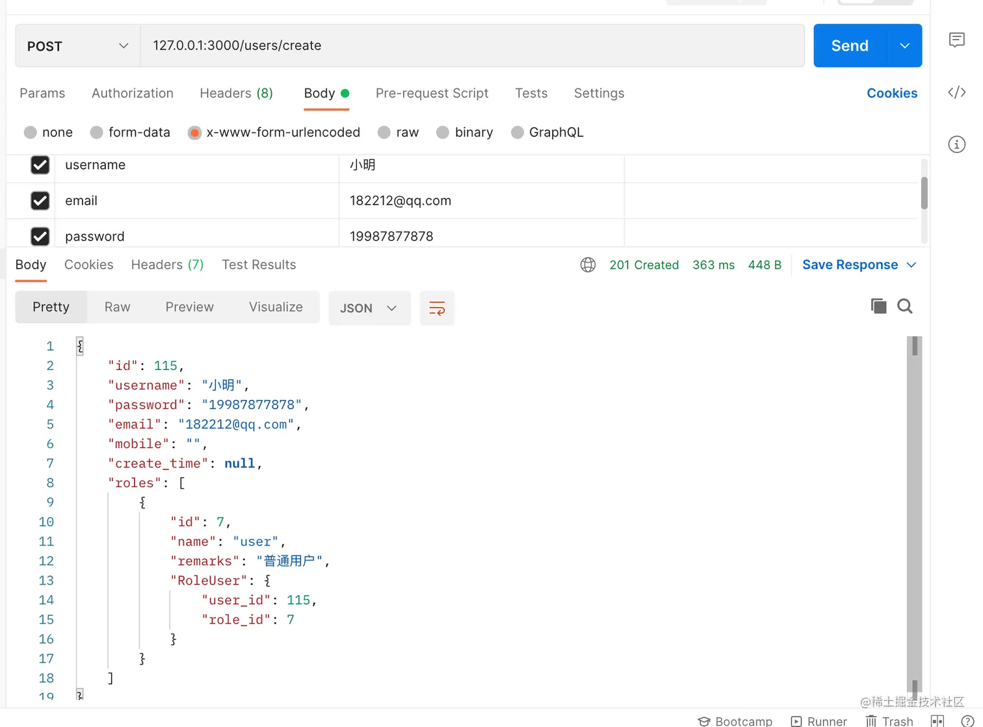This screenshot has width=983, height=727.
Task: Expand the Save Response chevron menu
Action: point(911,265)
